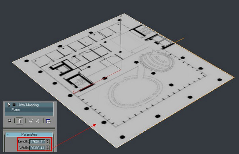Click the red Y axis gizmo label
This screenshot has width=239, height=154.
pos(73,91)
